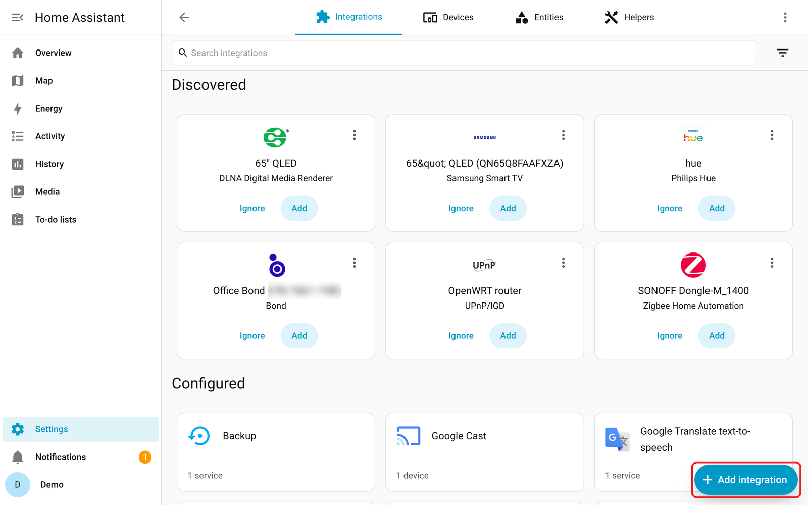
Task: Open the Backup '1 service' text
Action: pyautogui.click(x=205, y=476)
